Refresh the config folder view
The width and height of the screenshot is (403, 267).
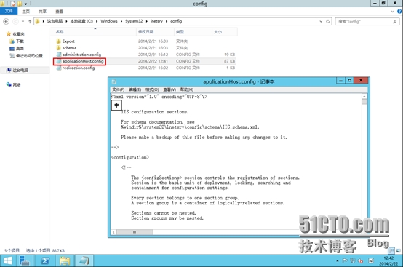327,21
